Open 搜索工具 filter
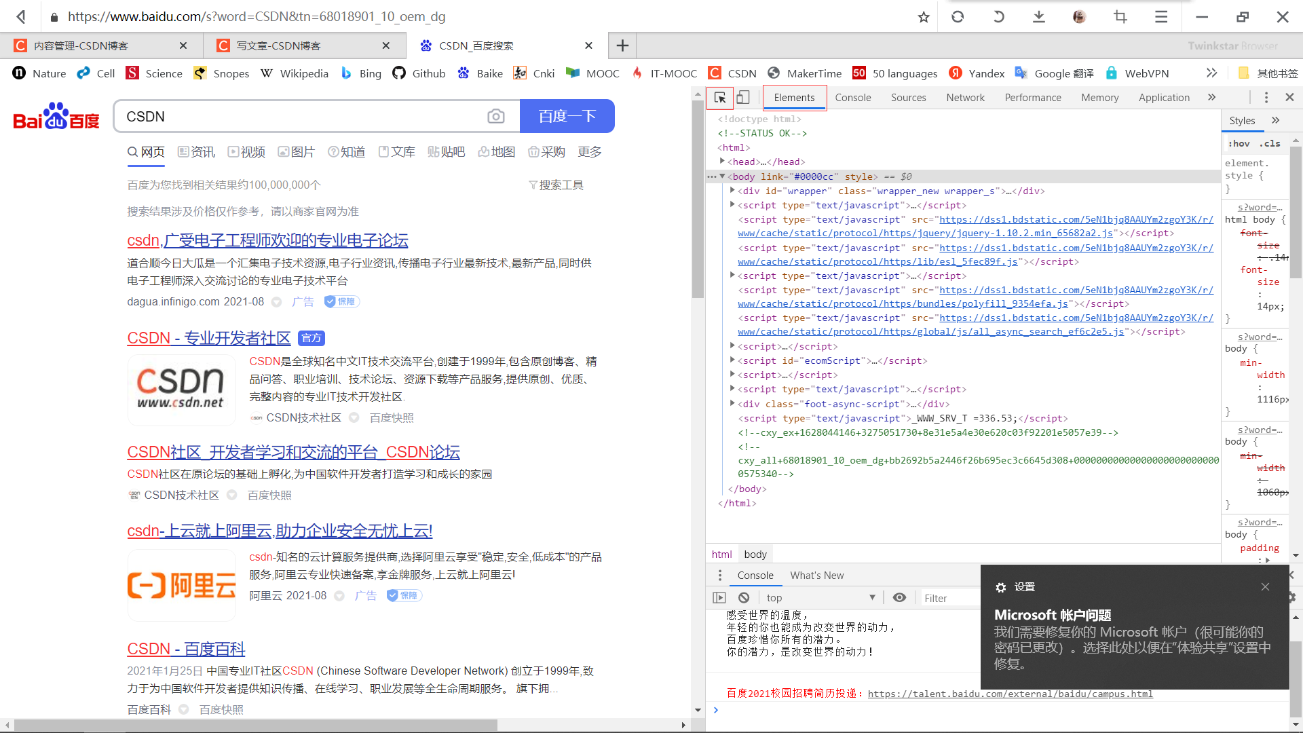 pos(556,185)
